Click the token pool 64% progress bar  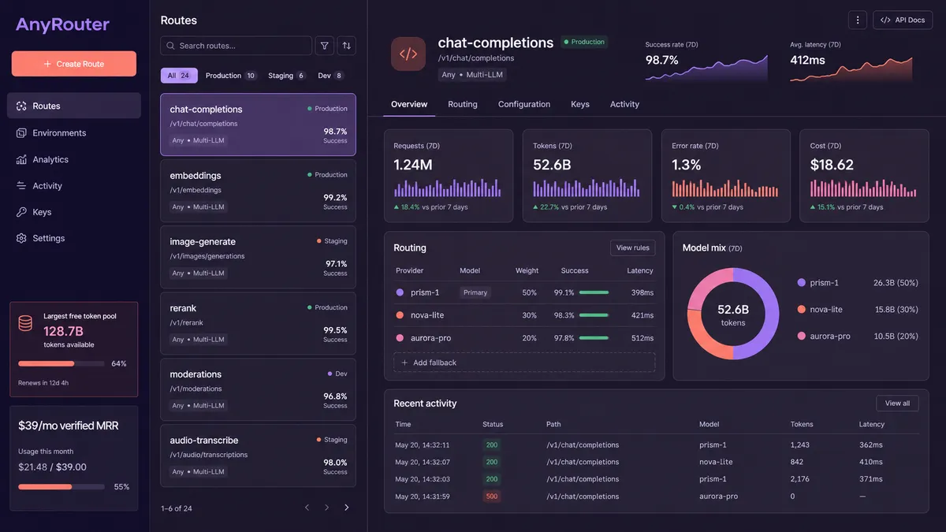point(61,363)
